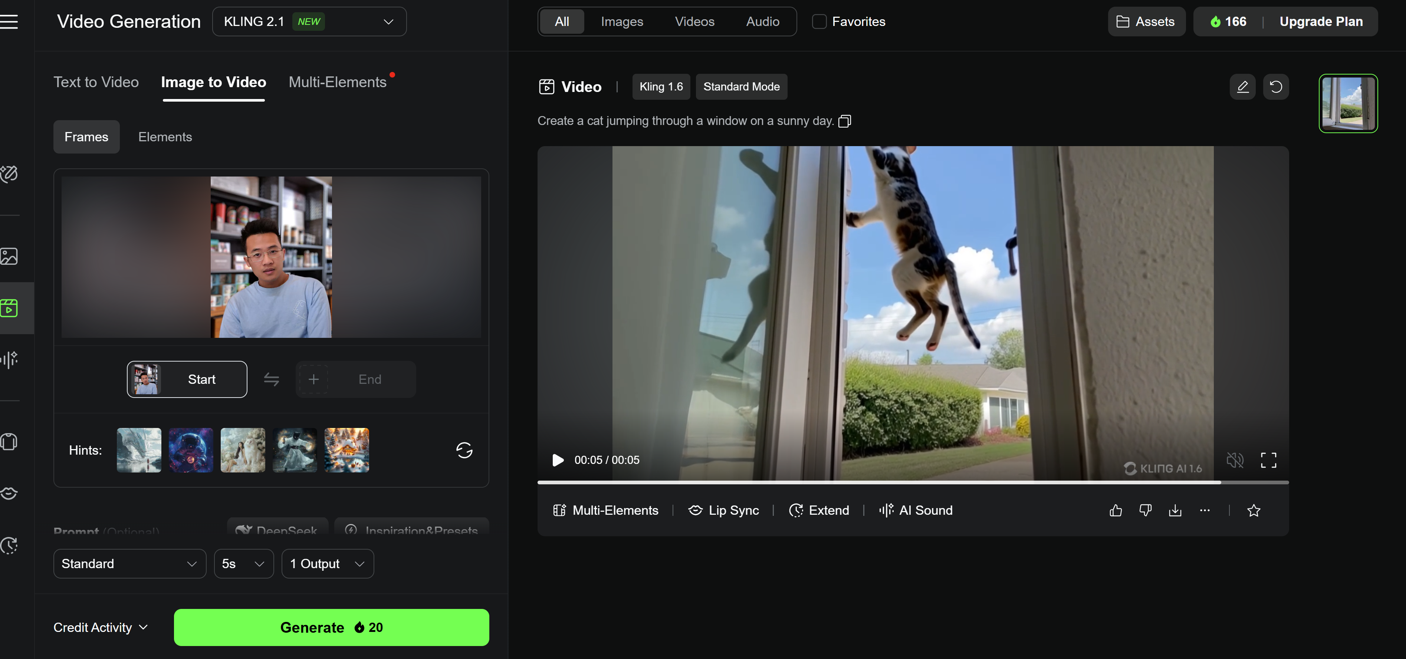Select the Image Generation icon in the sidebar

tap(9, 256)
